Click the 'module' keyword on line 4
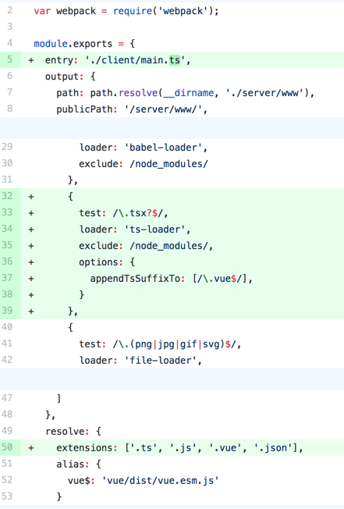 pos(51,44)
